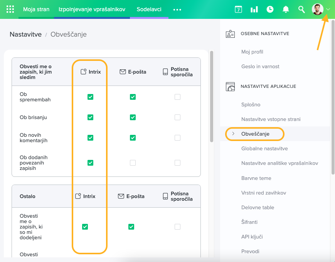Click the user profile avatar
This screenshot has height=262, width=335.
tap(317, 9)
